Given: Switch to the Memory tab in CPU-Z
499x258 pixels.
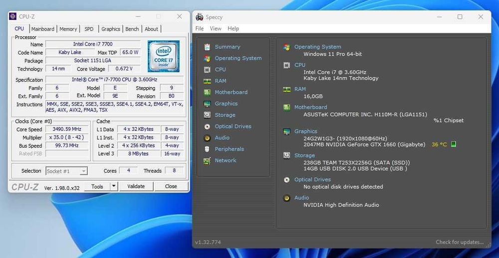Looking at the screenshot, I should [68, 29].
